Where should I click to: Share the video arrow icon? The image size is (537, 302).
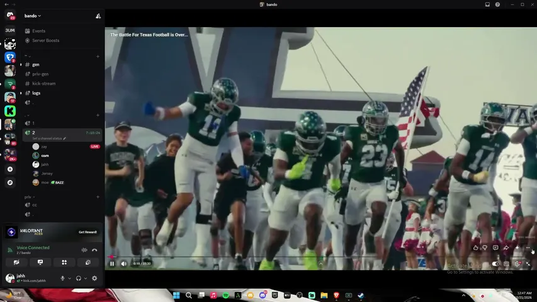coord(506,247)
